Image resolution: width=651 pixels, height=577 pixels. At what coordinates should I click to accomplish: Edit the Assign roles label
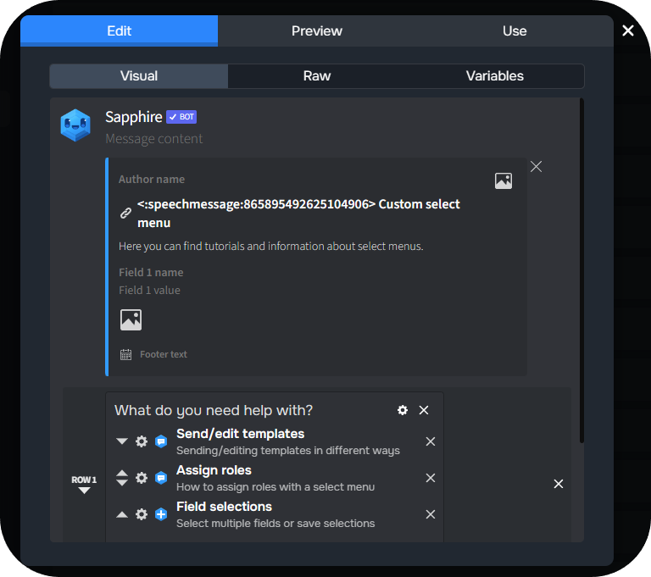pos(214,470)
